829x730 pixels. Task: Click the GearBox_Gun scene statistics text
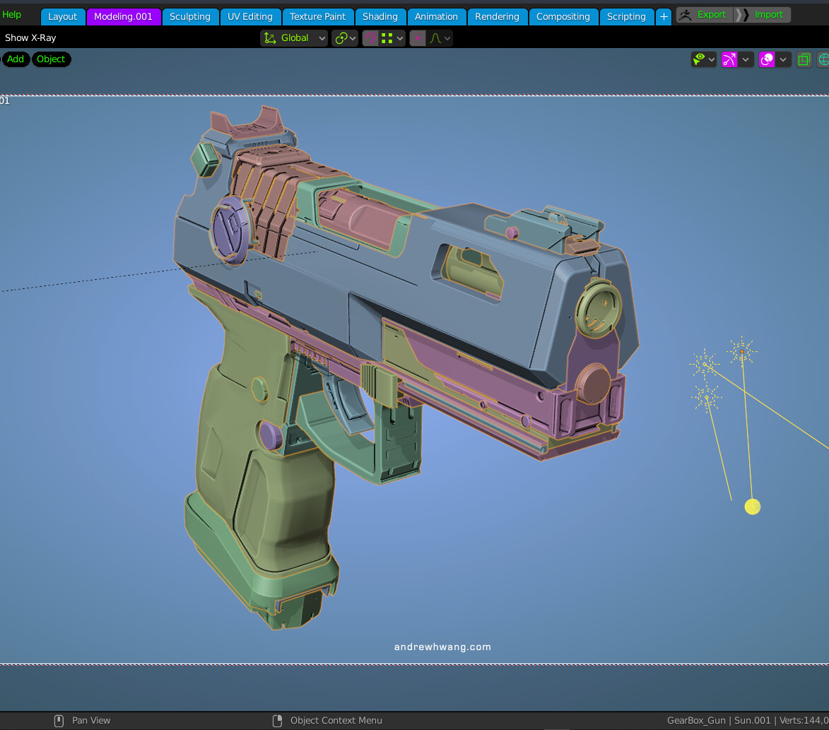click(748, 721)
